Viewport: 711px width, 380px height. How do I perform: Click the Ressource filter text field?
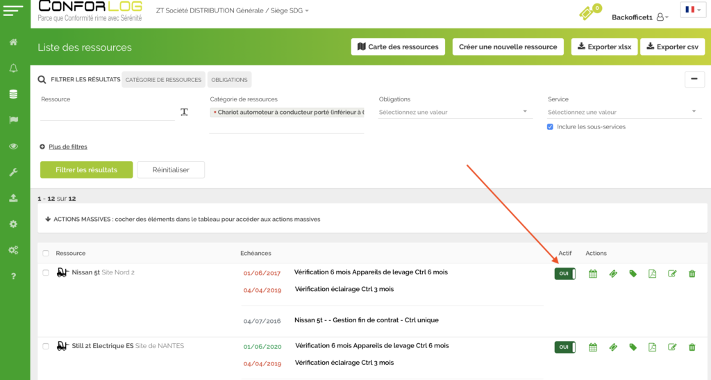108,113
